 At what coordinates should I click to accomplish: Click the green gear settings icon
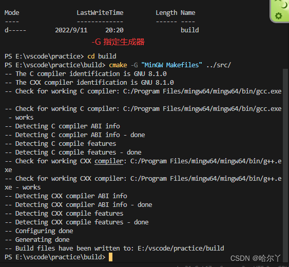pos(278,16)
